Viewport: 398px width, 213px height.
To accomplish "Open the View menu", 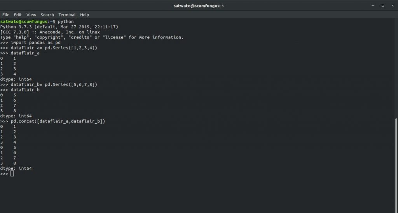I will (x=31, y=15).
